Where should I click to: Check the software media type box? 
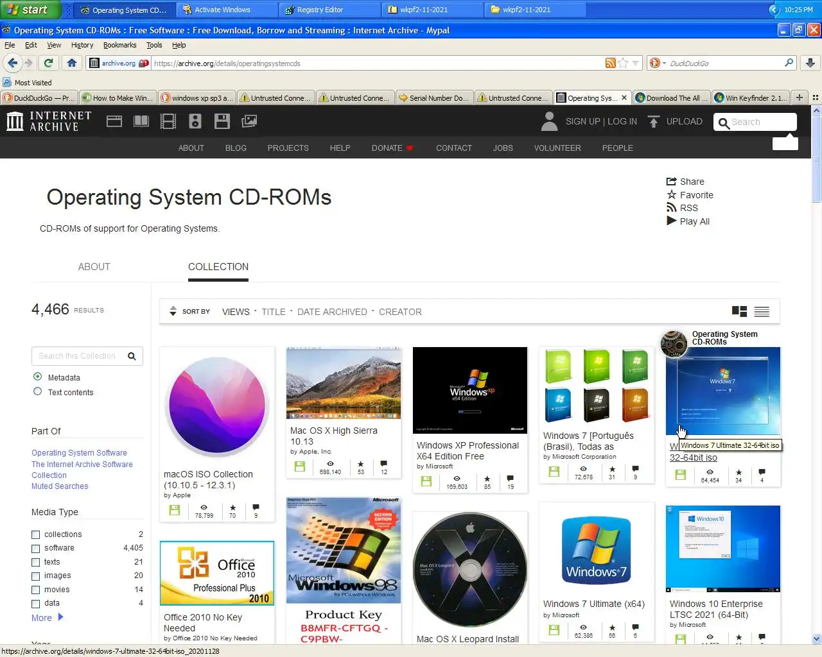click(x=36, y=549)
